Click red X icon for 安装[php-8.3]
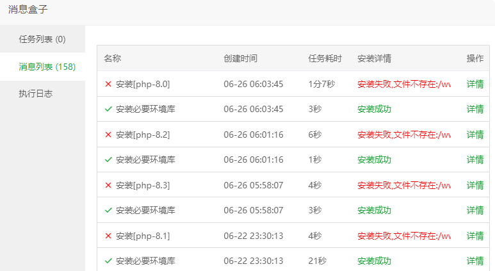The image size is (495, 271). [108, 185]
